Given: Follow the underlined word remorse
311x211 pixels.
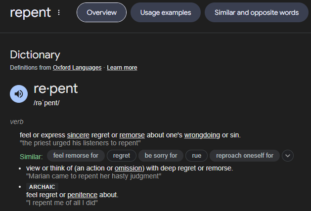Looking at the screenshot, I should point(132,135).
